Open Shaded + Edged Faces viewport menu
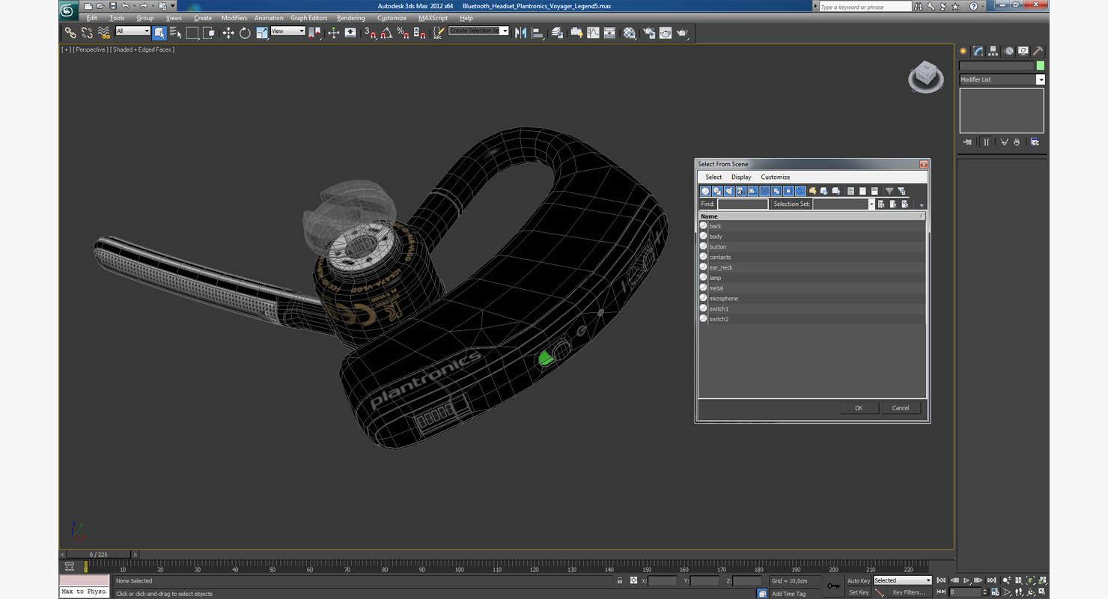Image resolution: width=1108 pixels, height=599 pixels. [142, 49]
